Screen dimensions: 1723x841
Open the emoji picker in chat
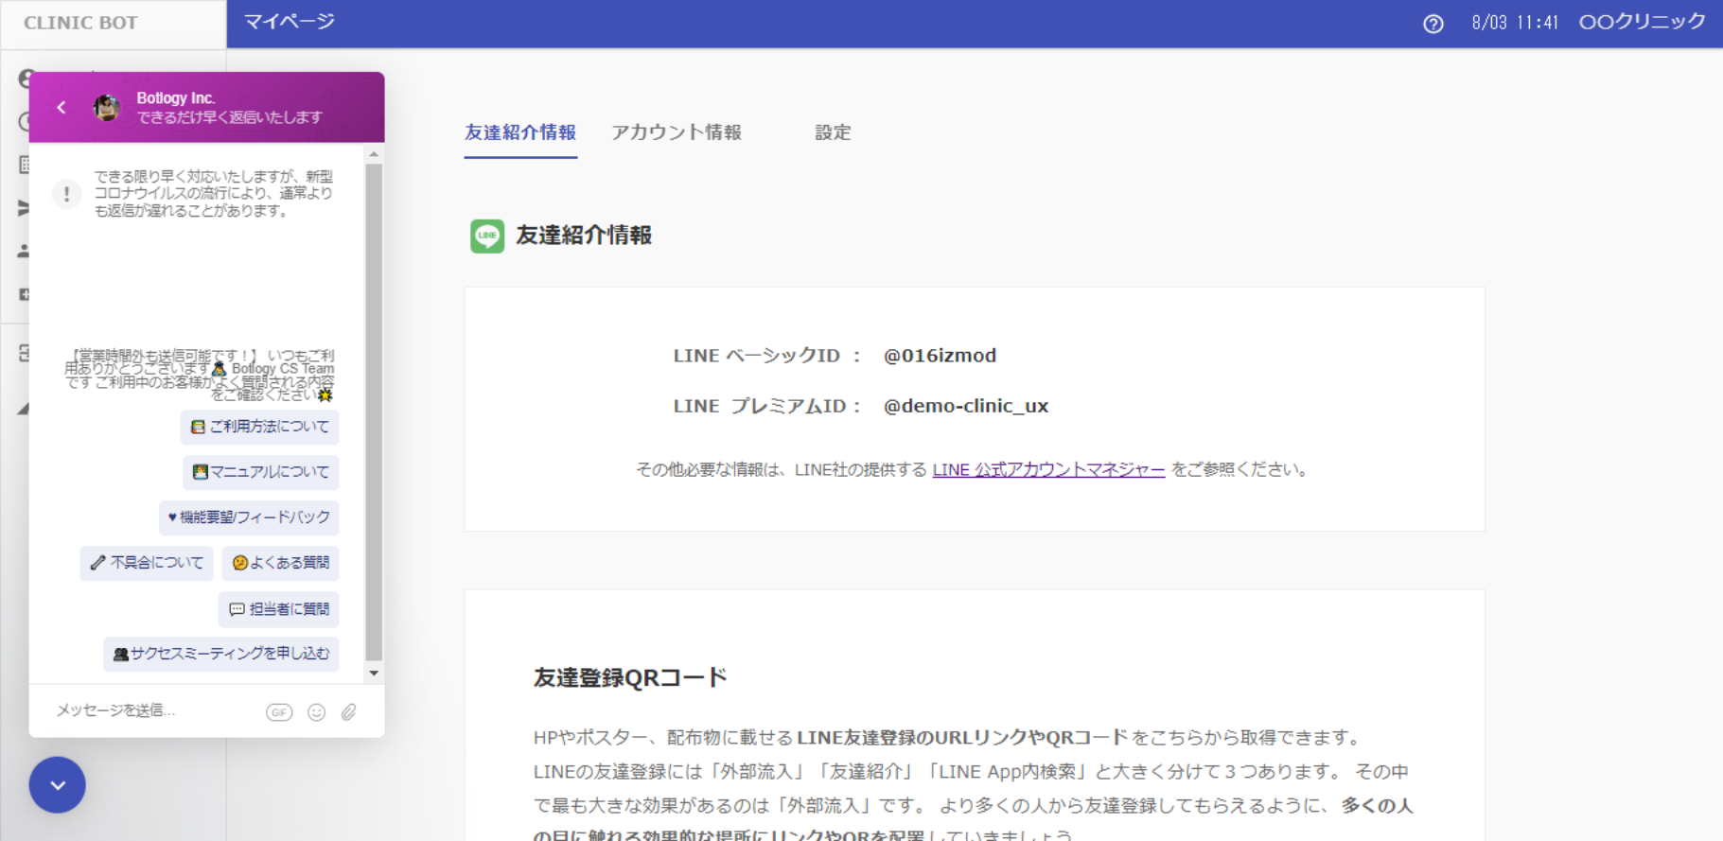coord(317,712)
